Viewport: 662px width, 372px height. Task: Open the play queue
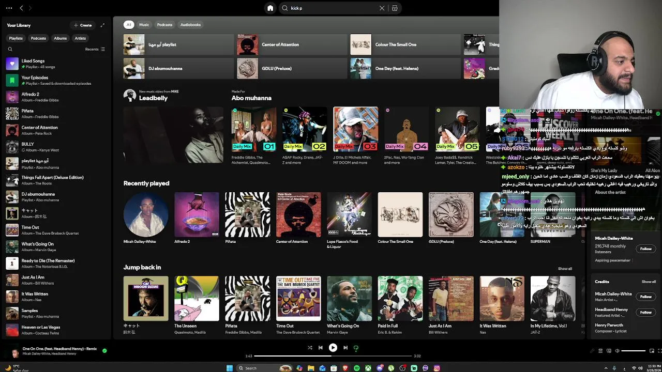coord(600,351)
